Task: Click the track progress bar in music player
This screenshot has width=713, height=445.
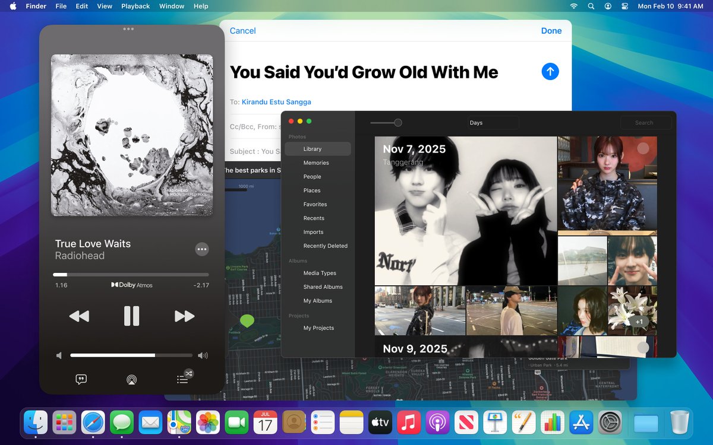Action: [131, 275]
